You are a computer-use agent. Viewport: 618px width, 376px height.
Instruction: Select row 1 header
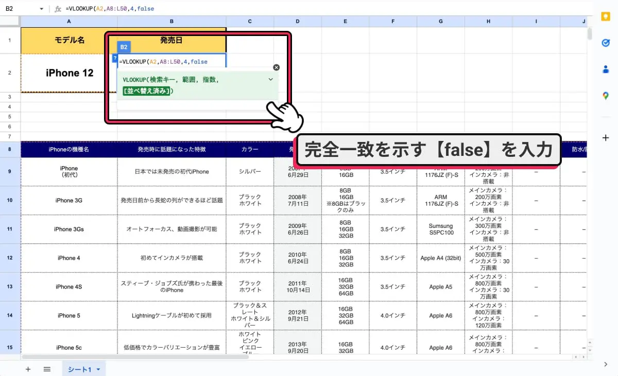tap(10, 40)
